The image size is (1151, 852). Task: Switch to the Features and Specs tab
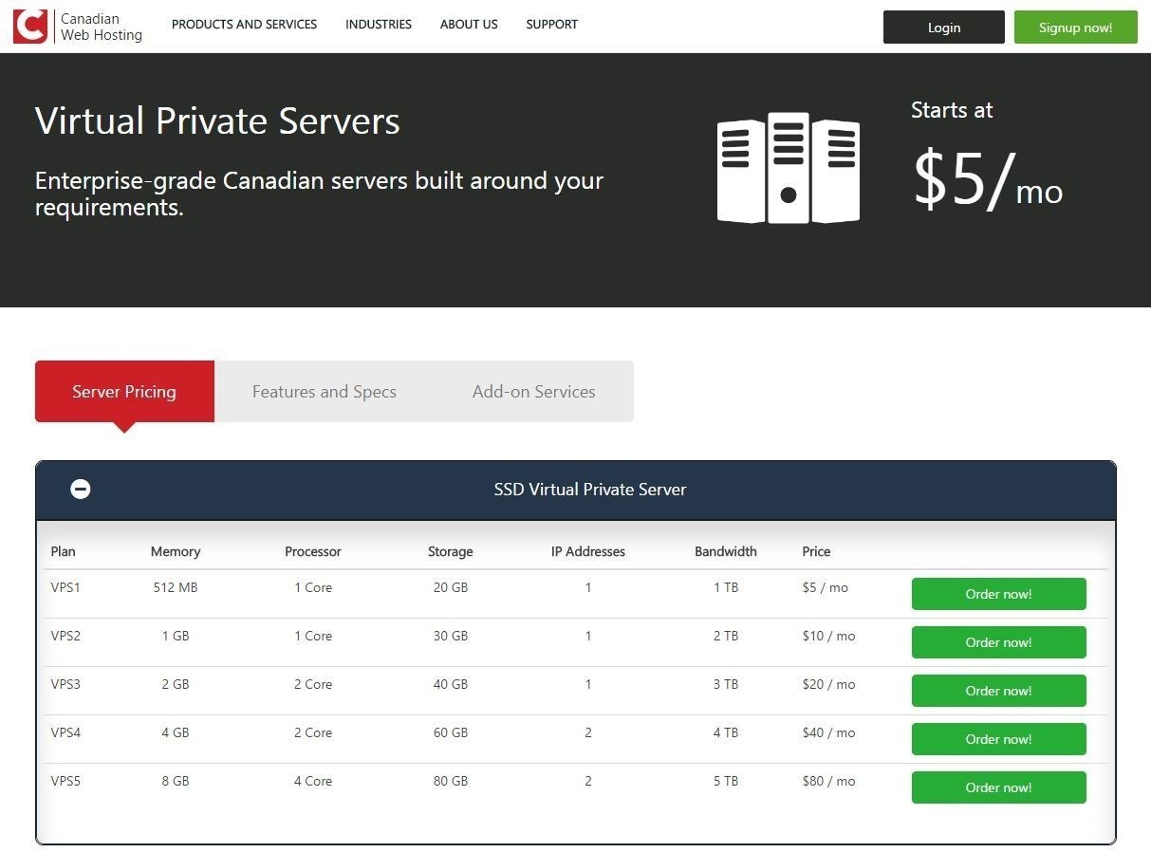click(324, 391)
